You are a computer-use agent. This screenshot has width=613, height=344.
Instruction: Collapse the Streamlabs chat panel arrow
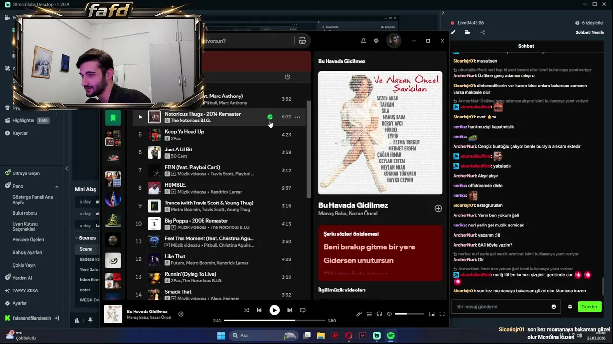[x=443, y=13]
